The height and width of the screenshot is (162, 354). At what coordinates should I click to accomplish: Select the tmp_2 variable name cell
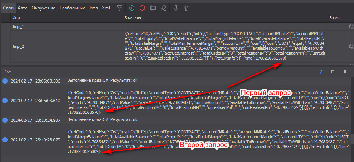66,46
